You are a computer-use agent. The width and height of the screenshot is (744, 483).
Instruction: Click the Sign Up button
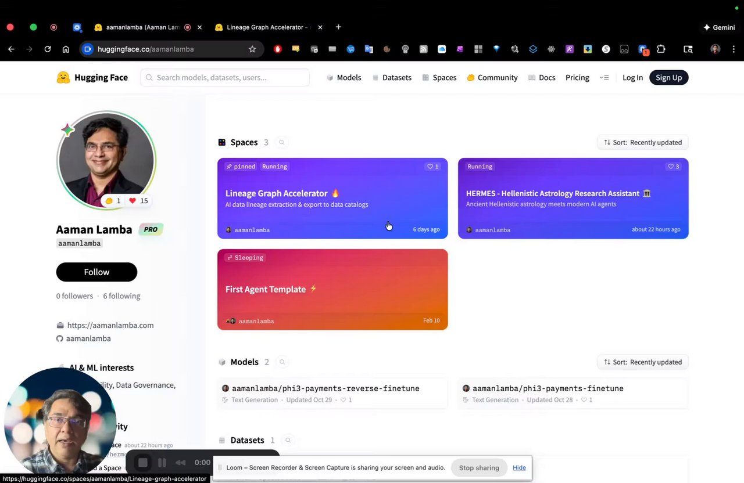coord(668,77)
